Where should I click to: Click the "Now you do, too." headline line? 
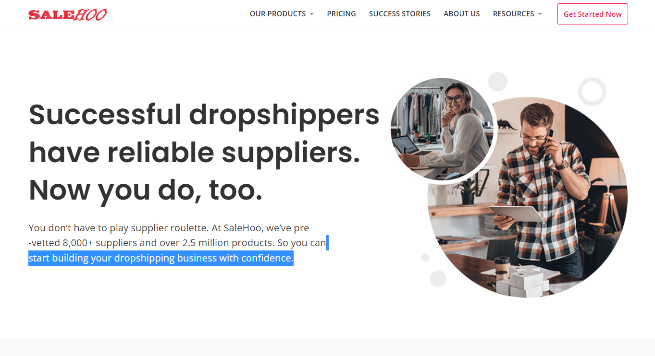[146, 190]
